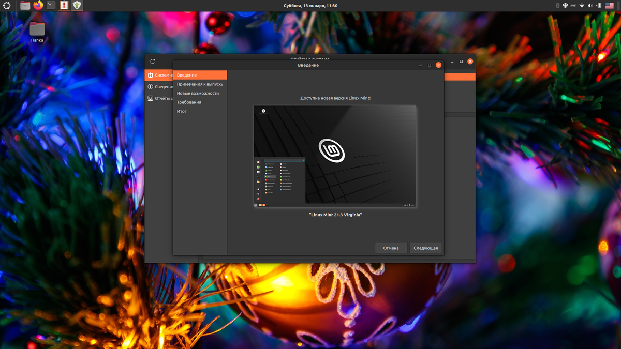
Task: Open the Wi-Fi network tray icon
Action: (x=582, y=6)
